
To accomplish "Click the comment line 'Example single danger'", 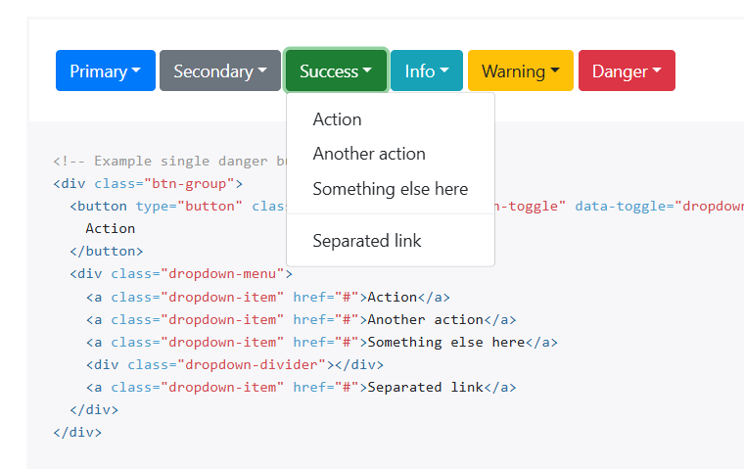I will click(169, 161).
